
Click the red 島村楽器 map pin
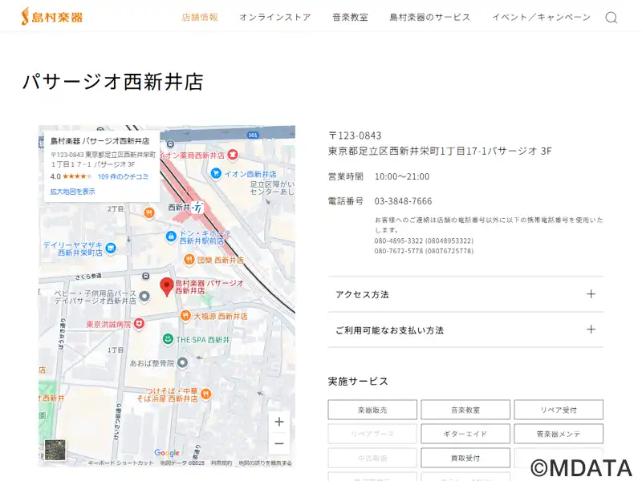pos(167,286)
